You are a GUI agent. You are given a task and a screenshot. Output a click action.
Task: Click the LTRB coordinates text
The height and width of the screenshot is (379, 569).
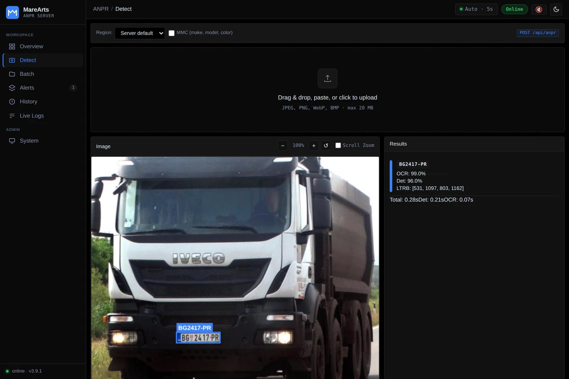tap(430, 188)
